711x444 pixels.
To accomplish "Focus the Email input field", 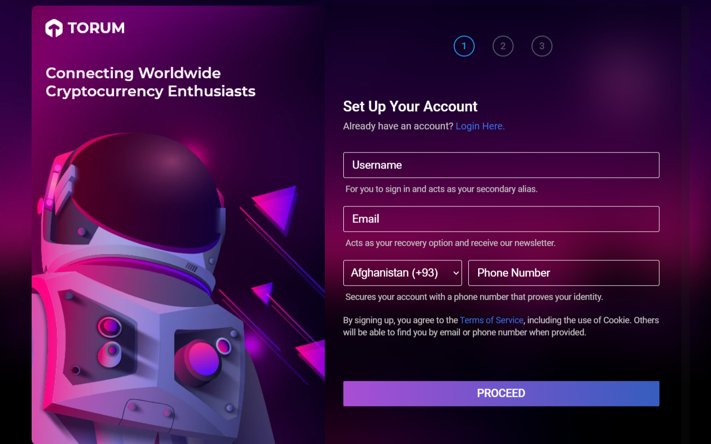I will pos(501,219).
